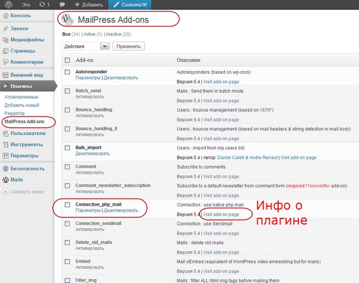Image resolution: width=359 pixels, height=283 pixels.
Task: Click the Консоль house icon
Action: (x=6, y=16)
